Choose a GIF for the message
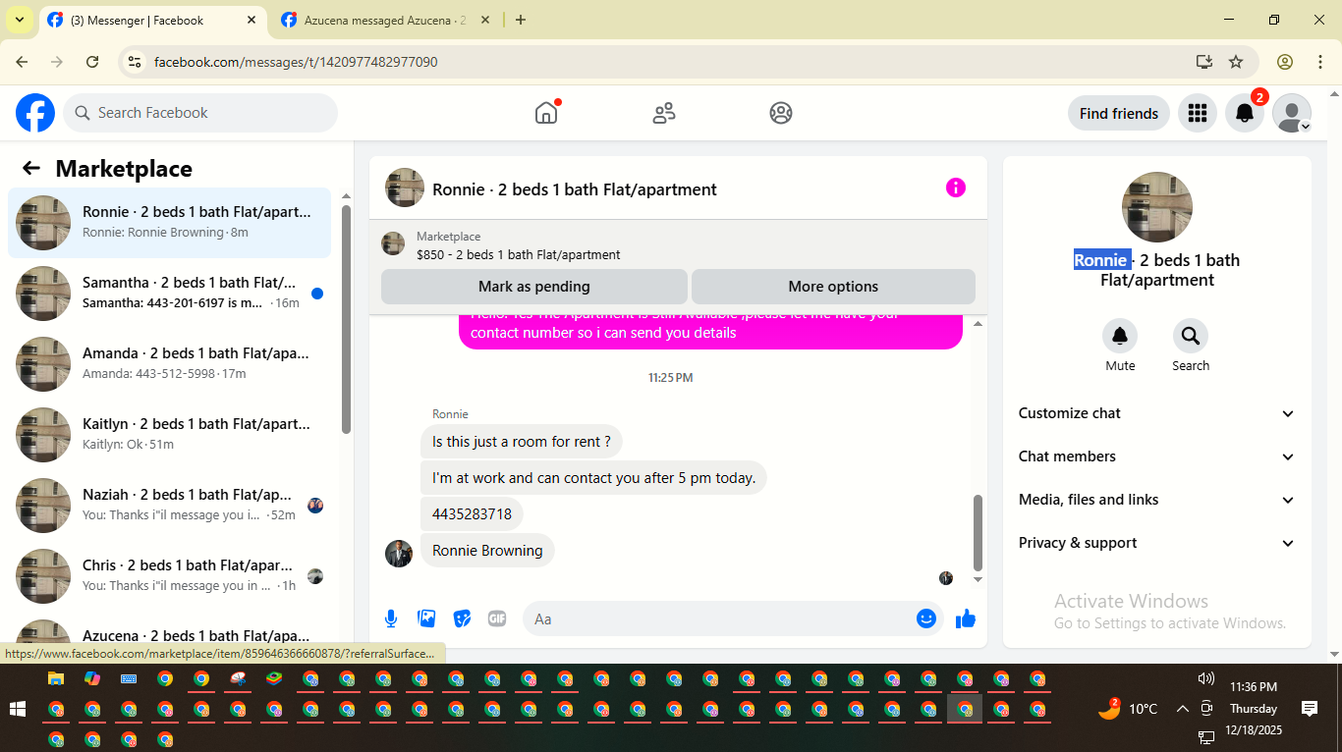The image size is (1342, 752). tap(497, 618)
